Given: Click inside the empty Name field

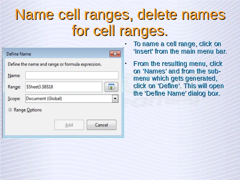Looking at the screenshot, I should pos(72,76).
